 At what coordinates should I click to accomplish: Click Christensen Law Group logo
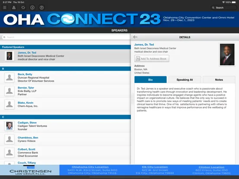click(30, 170)
